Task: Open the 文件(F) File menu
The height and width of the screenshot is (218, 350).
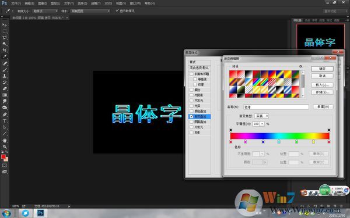Action: coord(16,3)
